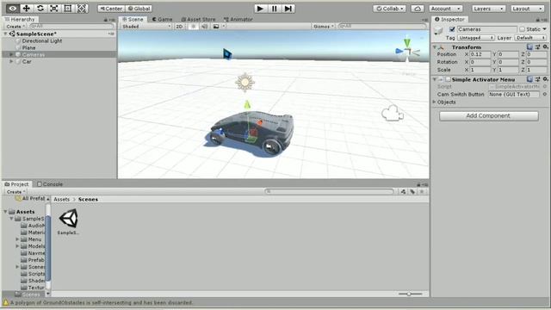Click the Scene view search field
The height and width of the screenshot is (310, 551).
coord(381,27)
